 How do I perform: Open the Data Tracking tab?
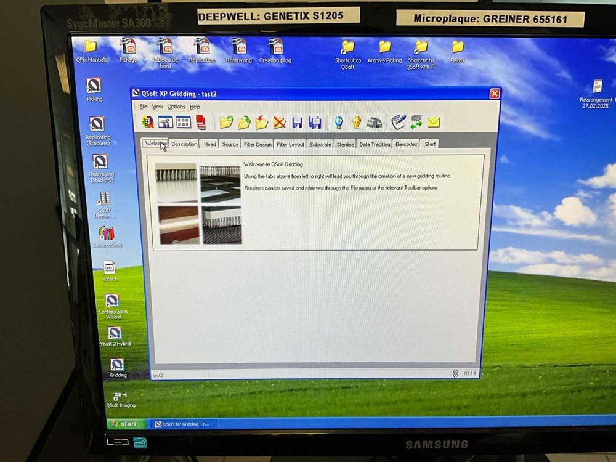click(x=375, y=145)
